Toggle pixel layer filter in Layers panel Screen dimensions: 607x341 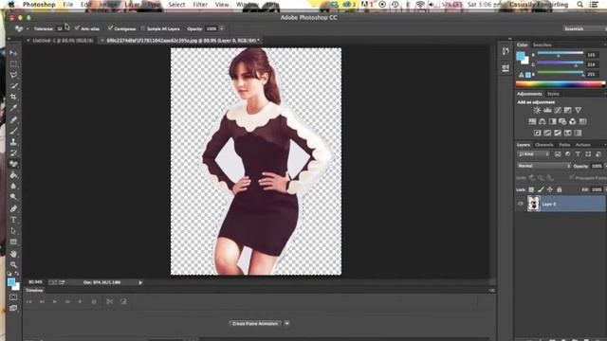pyautogui.click(x=558, y=154)
